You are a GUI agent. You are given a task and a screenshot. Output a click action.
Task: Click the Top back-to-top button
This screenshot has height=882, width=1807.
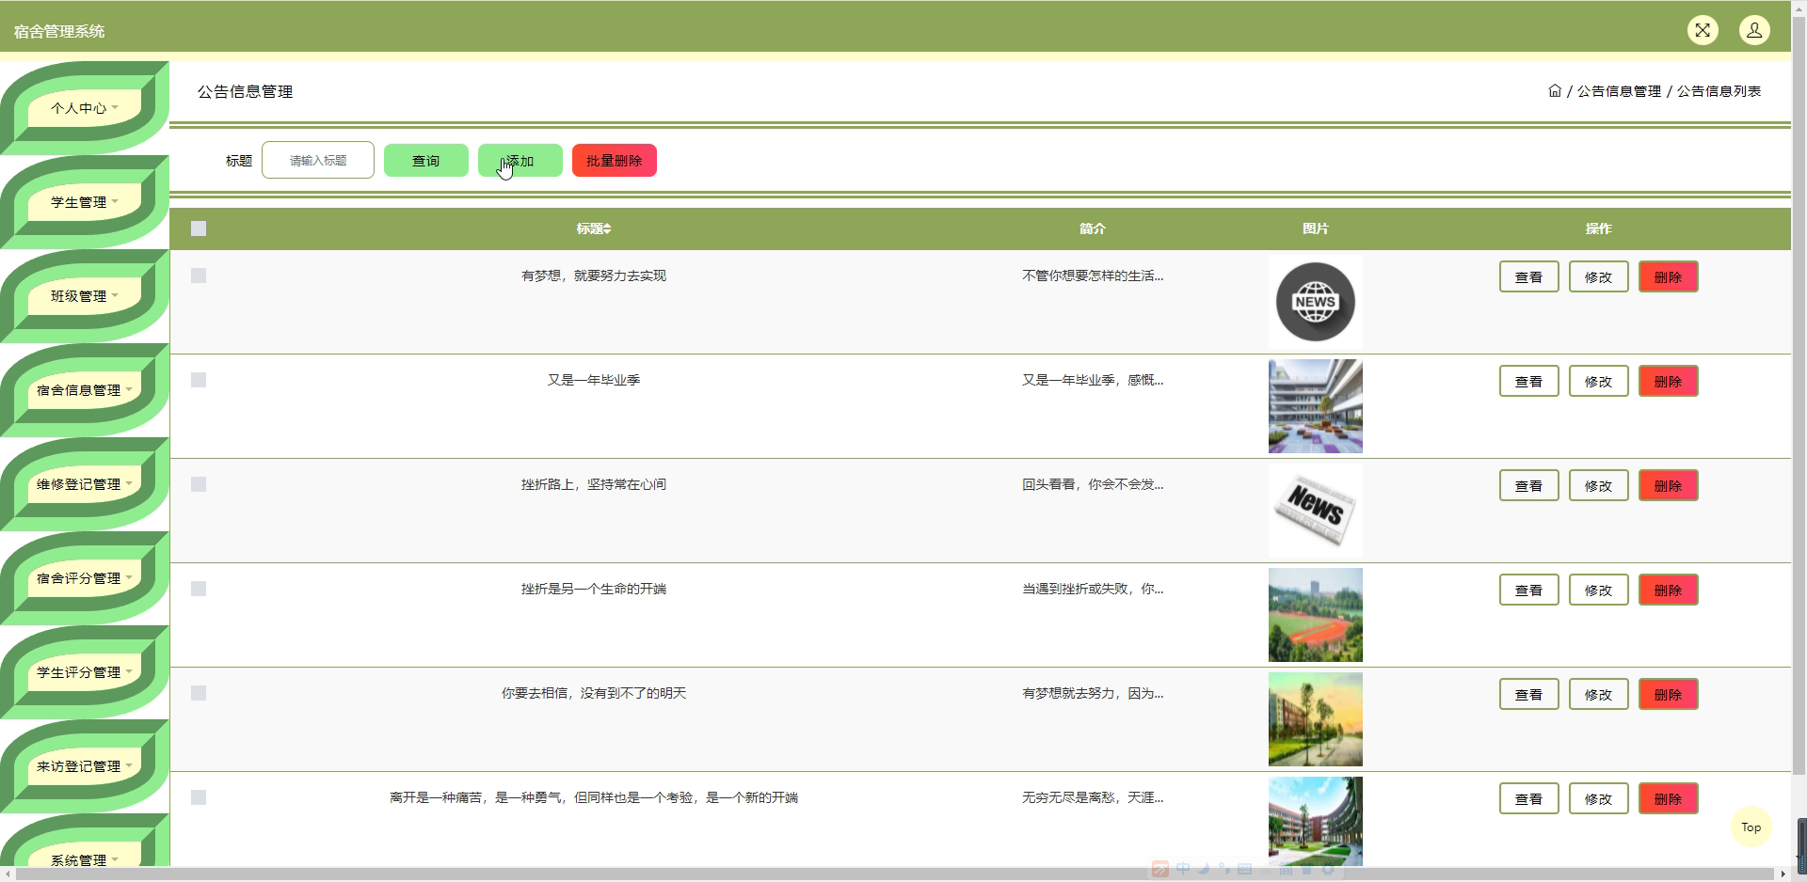(1751, 827)
